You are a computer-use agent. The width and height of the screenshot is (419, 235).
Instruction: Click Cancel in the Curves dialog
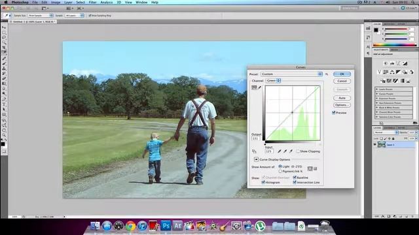point(342,81)
